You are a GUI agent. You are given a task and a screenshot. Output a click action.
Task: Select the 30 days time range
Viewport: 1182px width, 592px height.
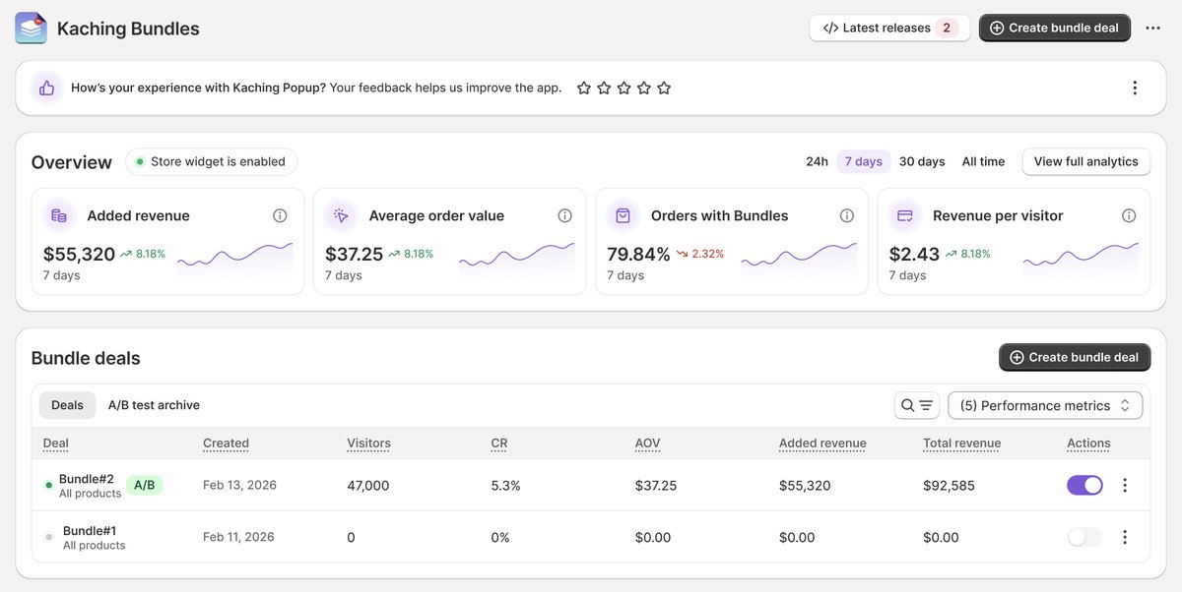(922, 161)
